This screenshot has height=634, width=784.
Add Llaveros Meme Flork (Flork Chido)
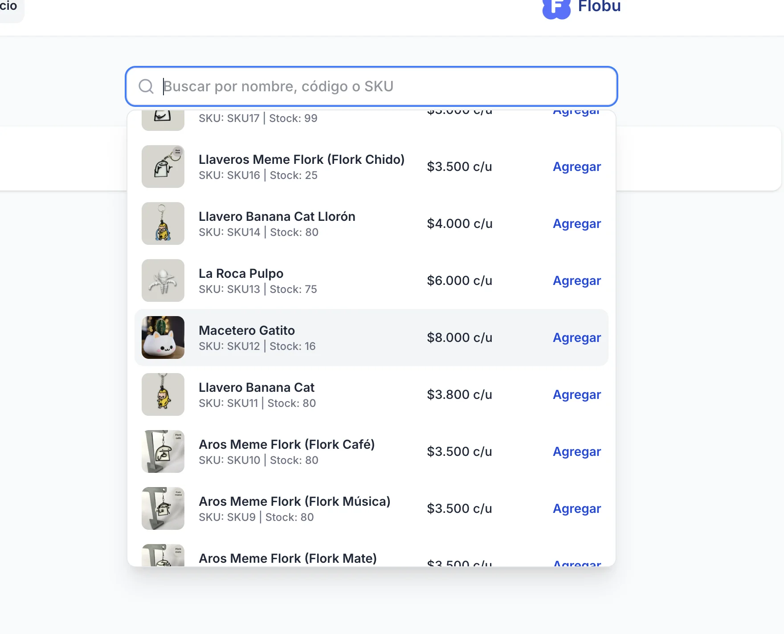tap(576, 167)
